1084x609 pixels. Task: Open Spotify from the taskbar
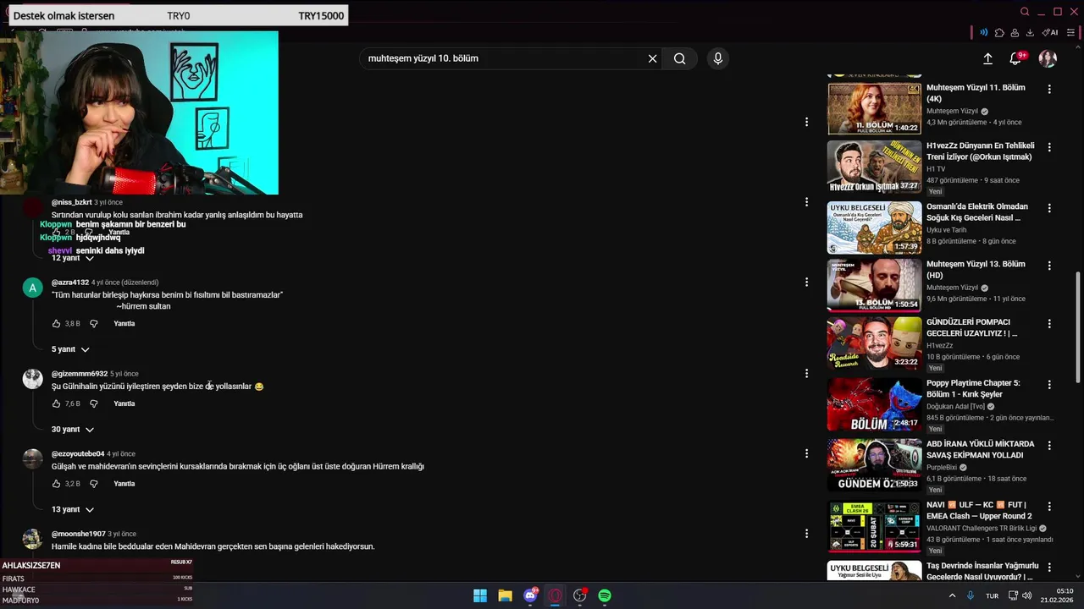(605, 595)
